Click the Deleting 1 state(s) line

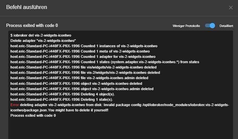[62, 99]
